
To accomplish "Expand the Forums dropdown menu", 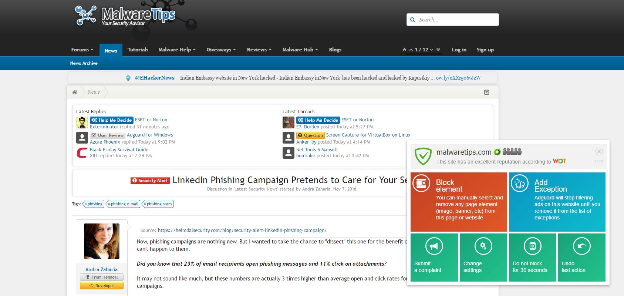I will (x=82, y=50).
